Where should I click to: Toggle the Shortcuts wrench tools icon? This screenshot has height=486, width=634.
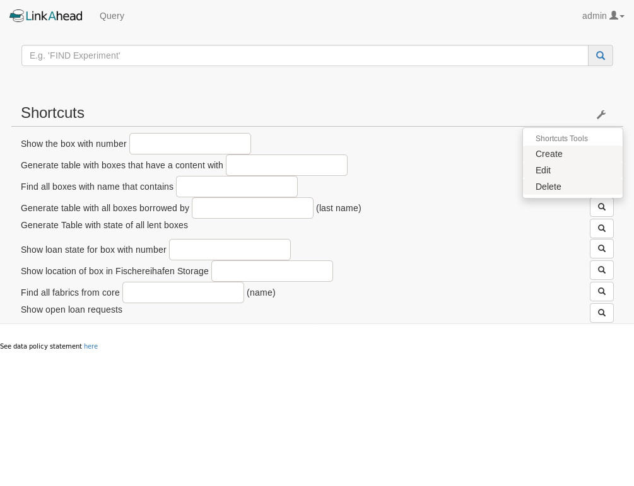pyautogui.click(x=601, y=115)
